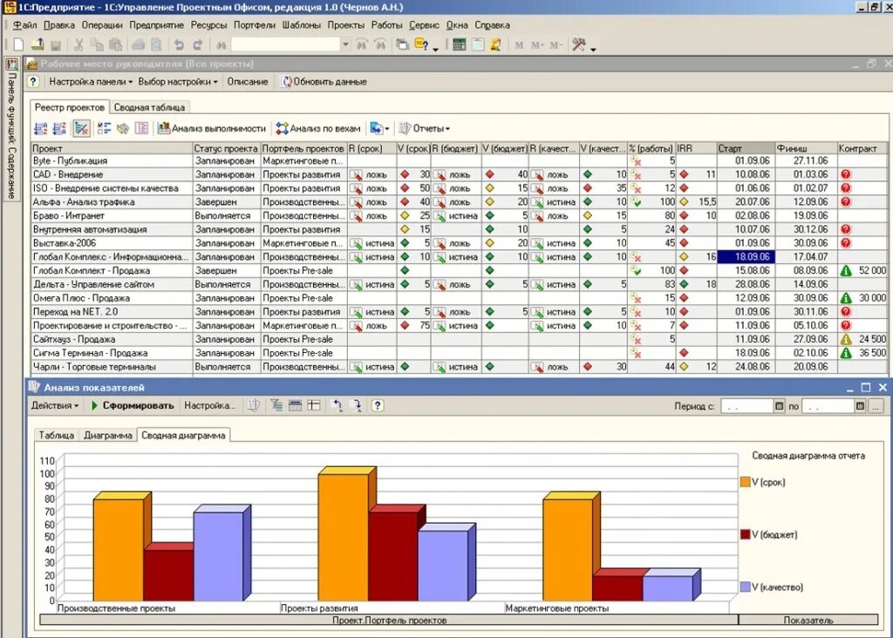The image size is (893, 638).
Task: Open the calculator icon in main toolbar
Action: (x=459, y=45)
